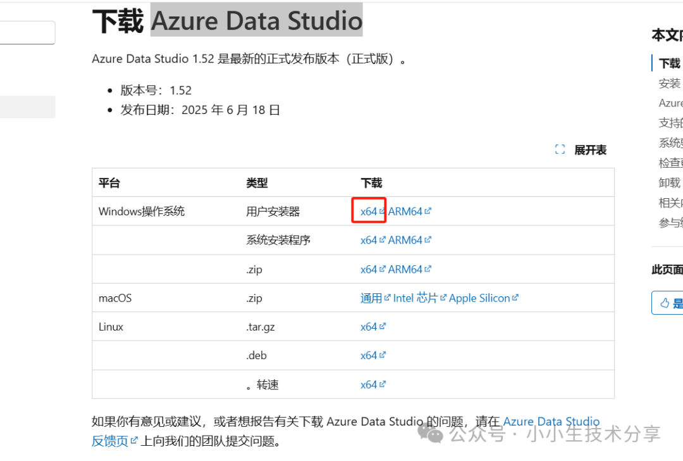Expand the table with 展开表 button

(590, 150)
